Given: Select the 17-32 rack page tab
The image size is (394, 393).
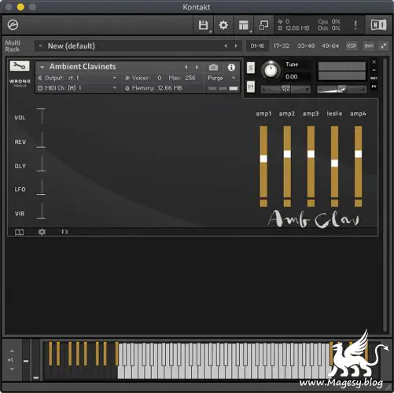Looking at the screenshot, I should [x=282, y=46].
